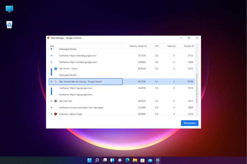247x164 pixels.
Task: Select Tab: New Tab row
Action: point(122,101)
